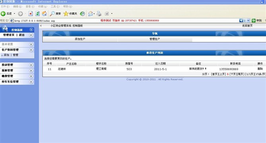Open the Word edit dropdown arrow
This screenshot has height=143, width=266.
tap(112, 13)
